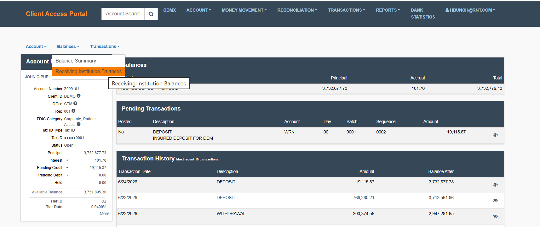This screenshot has height=227, width=540.
Task: Click the masked Tax ID value ending 0001
Action: point(74,138)
